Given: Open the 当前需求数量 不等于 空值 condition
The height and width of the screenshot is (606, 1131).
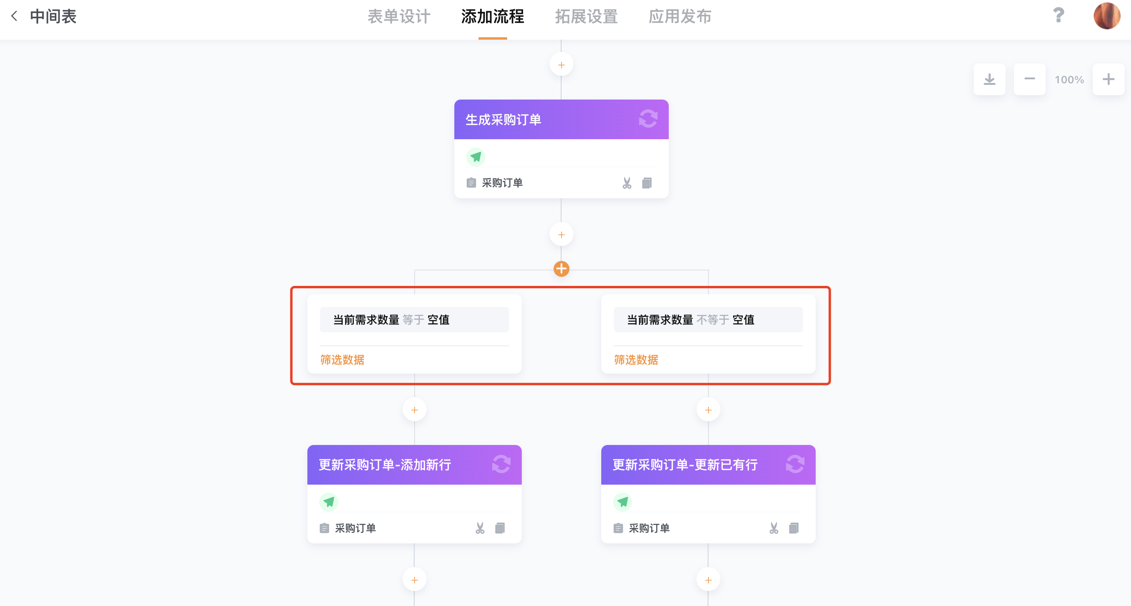Looking at the screenshot, I should click(708, 320).
